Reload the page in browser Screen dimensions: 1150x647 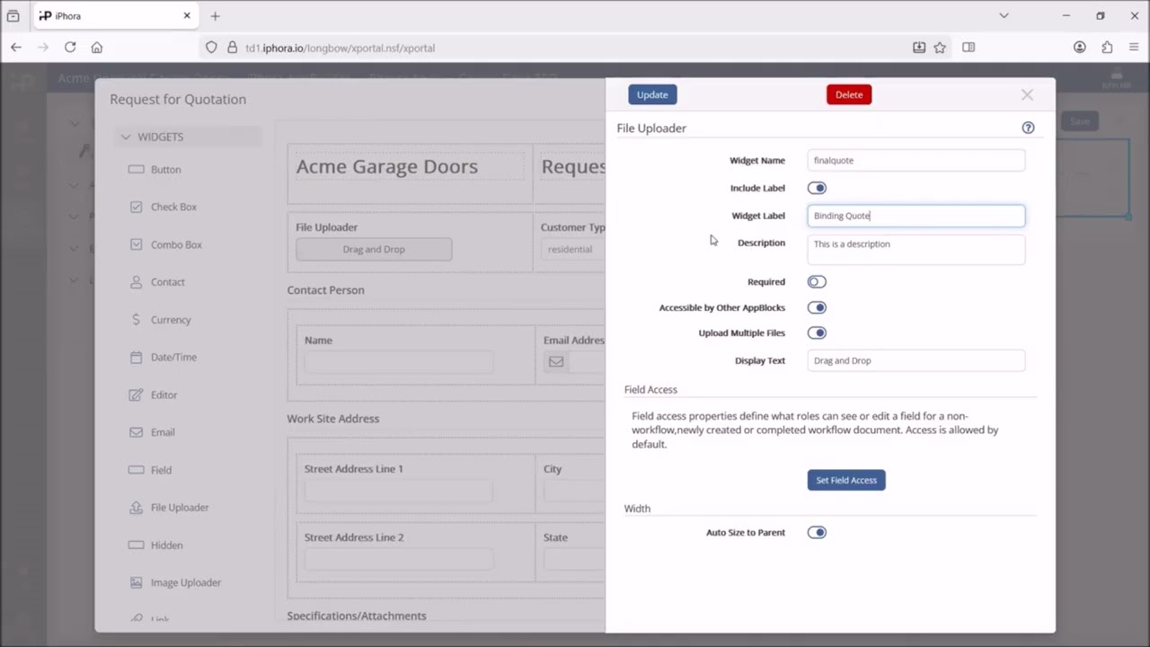[70, 48]
